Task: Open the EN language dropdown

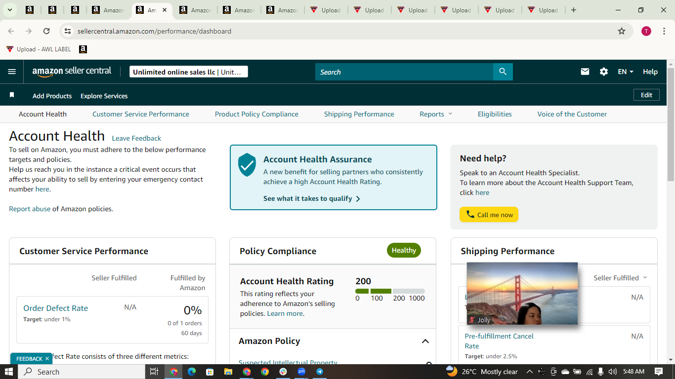Action: pyautogui.click(x=626, y=72)
